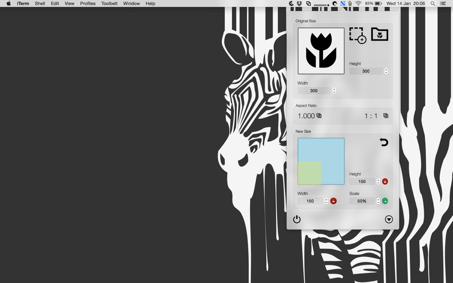453x283 pixels.
Task: Click the green scaled-size preview square
Action: [309, 173]
